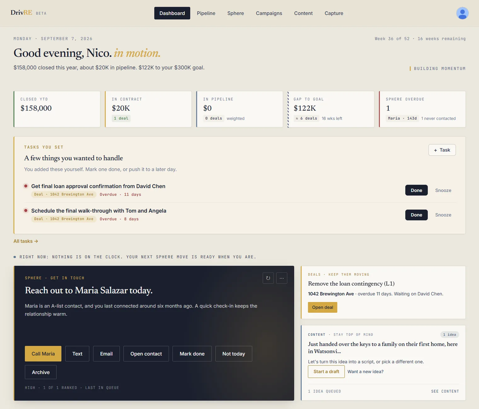The width and height of the screenshot is (479, 409).
Task: Click the Week 36 of 52 text
Action: [x=392, y=39]
